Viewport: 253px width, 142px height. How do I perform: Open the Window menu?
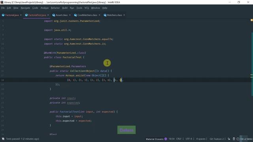[96, 8]
